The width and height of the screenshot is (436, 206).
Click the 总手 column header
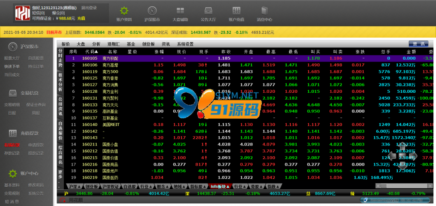pos(385,51)
